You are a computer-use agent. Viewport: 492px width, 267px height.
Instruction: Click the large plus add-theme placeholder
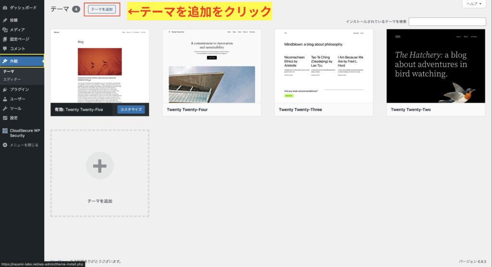[99, 166]
